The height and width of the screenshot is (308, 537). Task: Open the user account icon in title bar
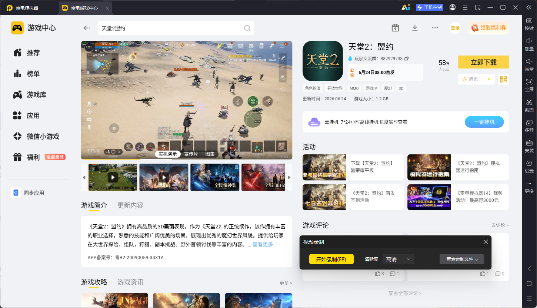(453, 7)
